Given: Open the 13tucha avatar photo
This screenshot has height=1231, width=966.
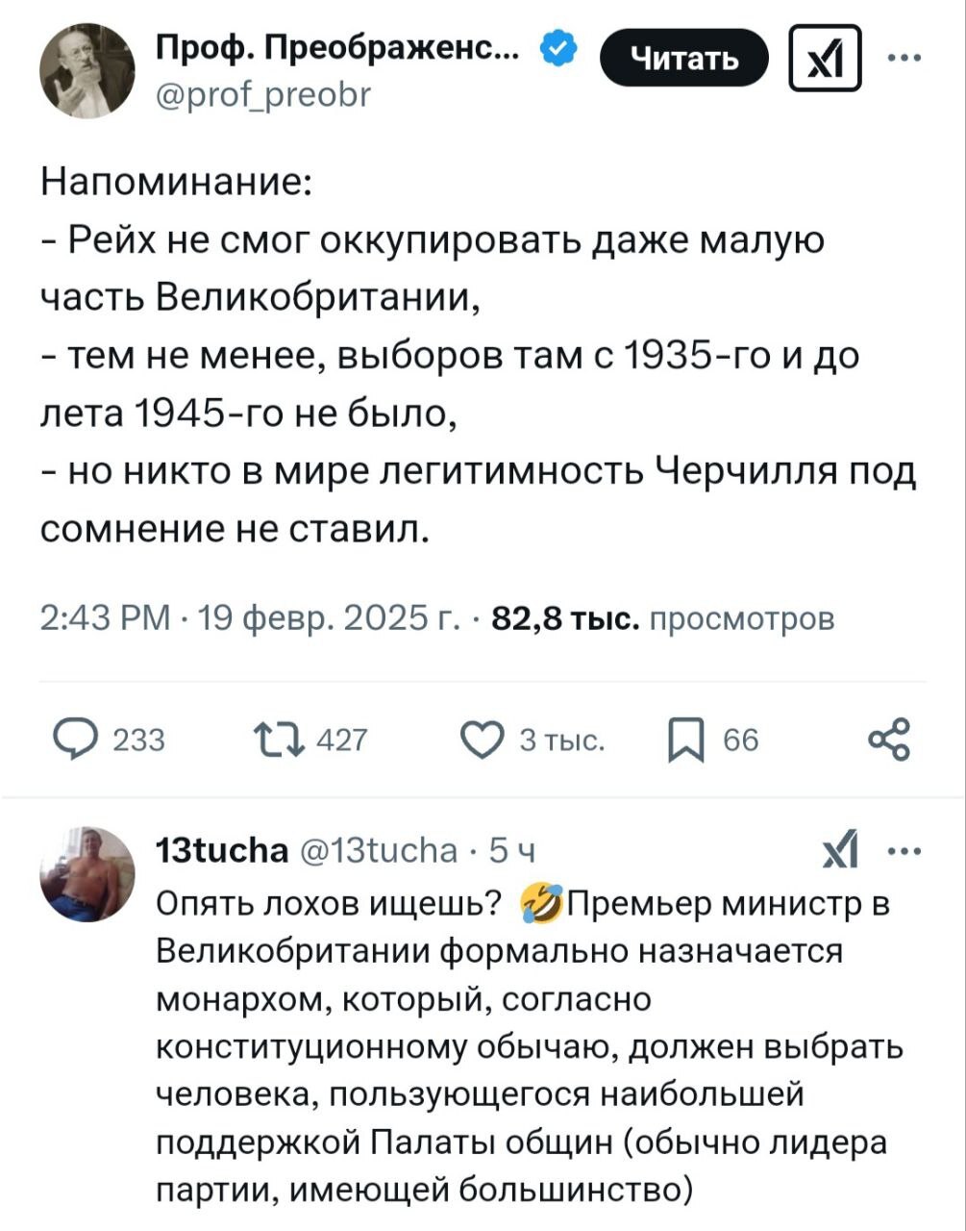Looking at the screenshot, I should [x=87, y=873].
